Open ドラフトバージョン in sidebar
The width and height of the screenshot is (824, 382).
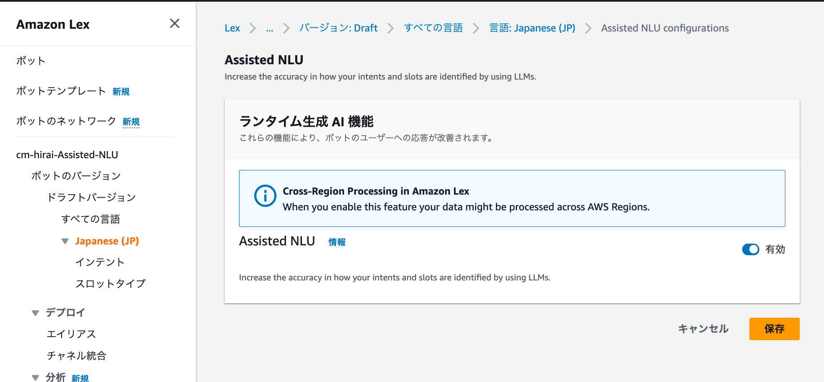(x=91, y=197)
